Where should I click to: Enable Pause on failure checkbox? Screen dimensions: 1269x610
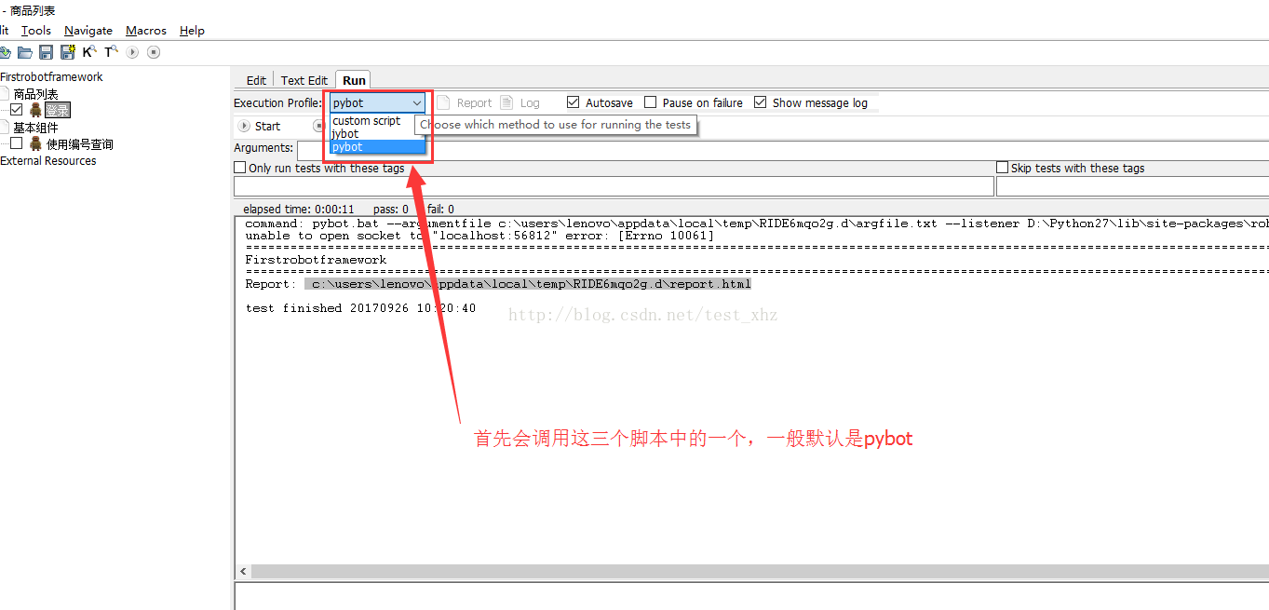651,102
